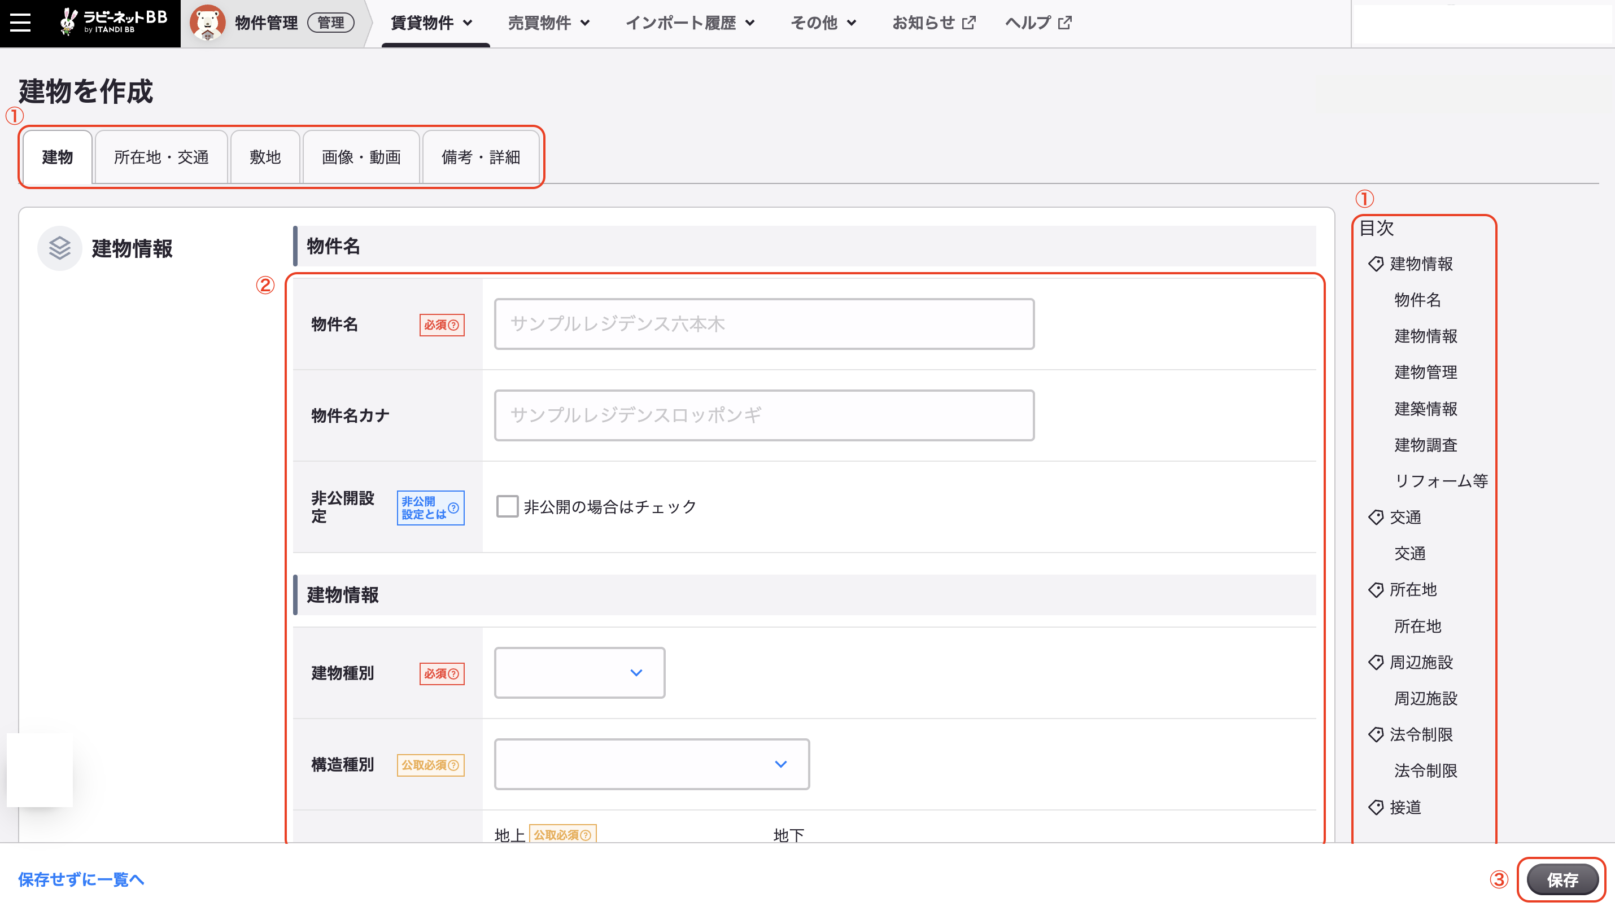Focus the 物件名カナ input field
1615x911 pixels.
tap(763, 415)
